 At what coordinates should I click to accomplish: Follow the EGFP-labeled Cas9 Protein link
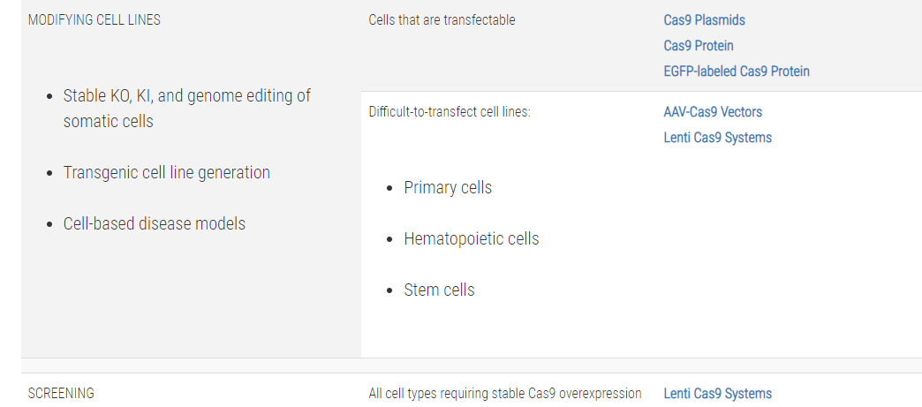737,72
